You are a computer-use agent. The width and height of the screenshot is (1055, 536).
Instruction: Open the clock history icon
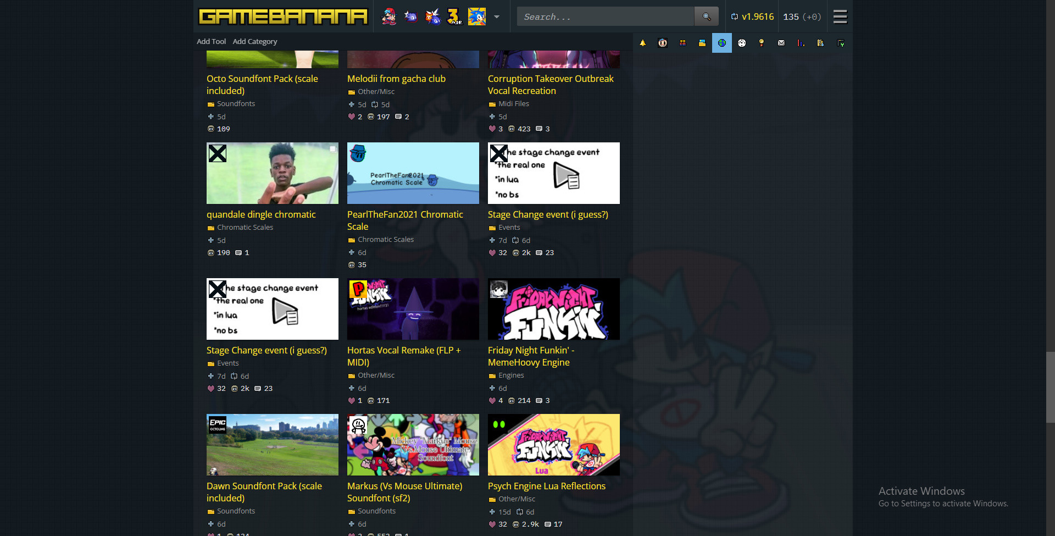742,43
